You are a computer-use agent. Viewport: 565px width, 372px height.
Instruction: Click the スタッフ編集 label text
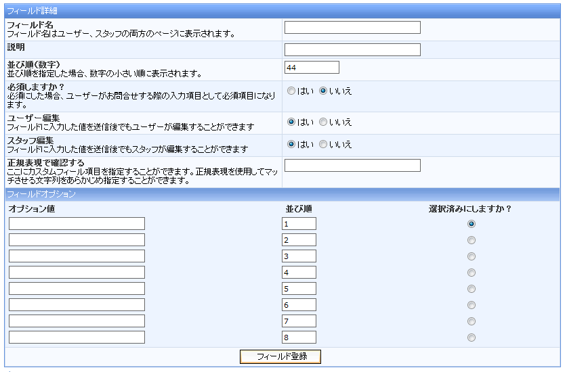[x=30, y=140]
